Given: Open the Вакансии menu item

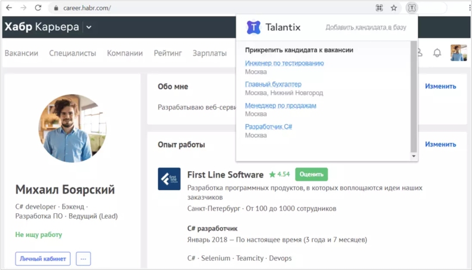Looking at the screenshot, I should tap(21, 53).
